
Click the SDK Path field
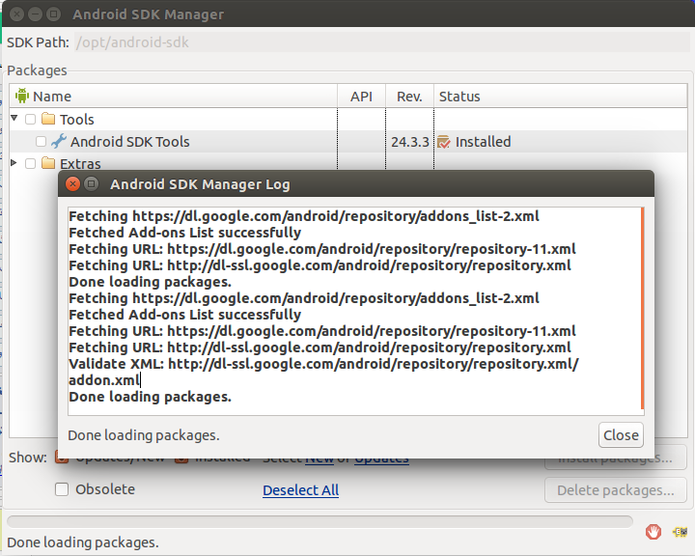coord(381,42)
